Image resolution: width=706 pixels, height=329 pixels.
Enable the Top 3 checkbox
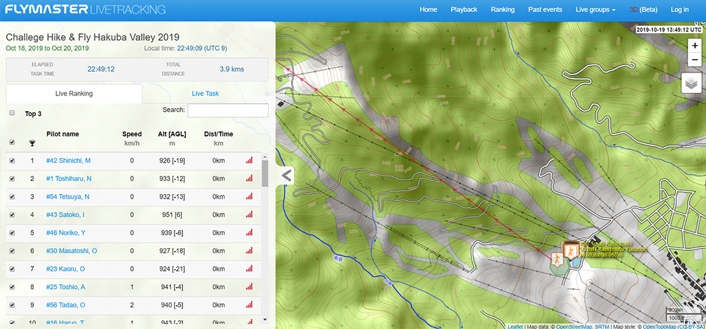pyautogui.click(x=12, y=113)
